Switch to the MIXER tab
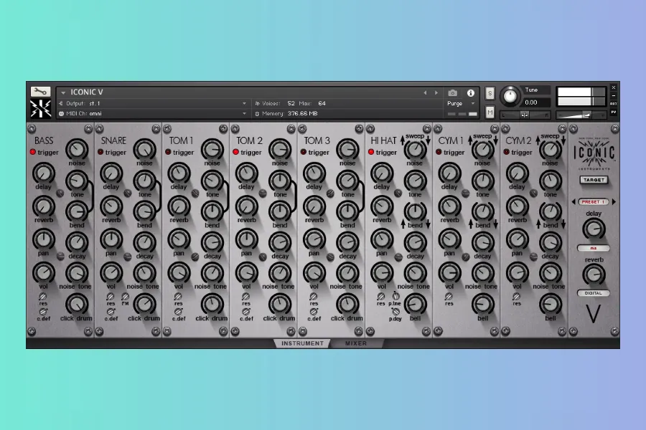This screenshot has height=430, width=646. [x=356, y=343]
